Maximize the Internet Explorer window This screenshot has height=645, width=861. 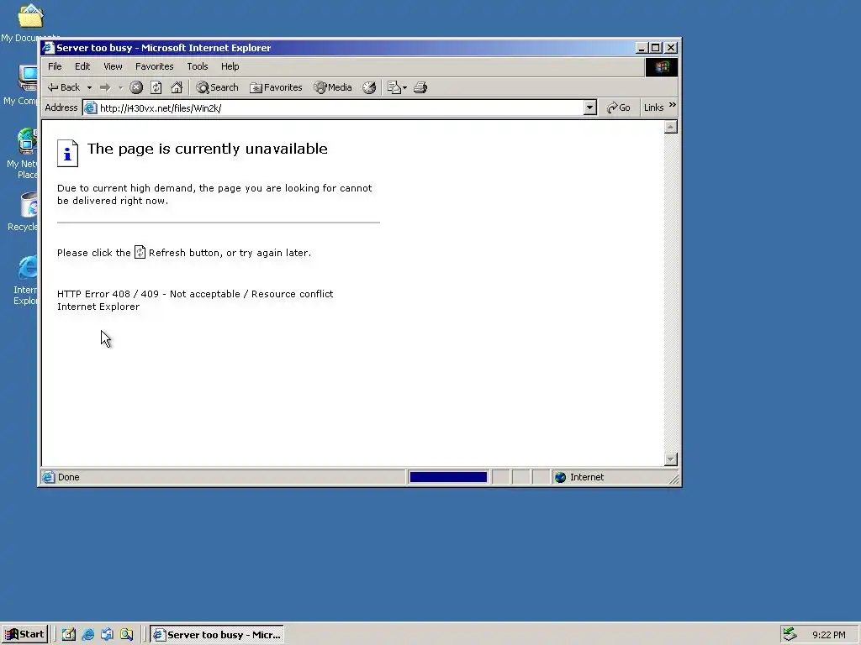click(655, 48)
